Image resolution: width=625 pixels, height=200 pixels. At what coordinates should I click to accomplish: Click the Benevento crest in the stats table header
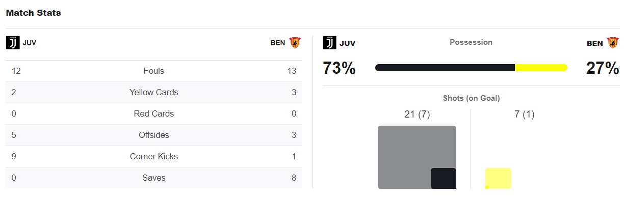coord(295,43)
